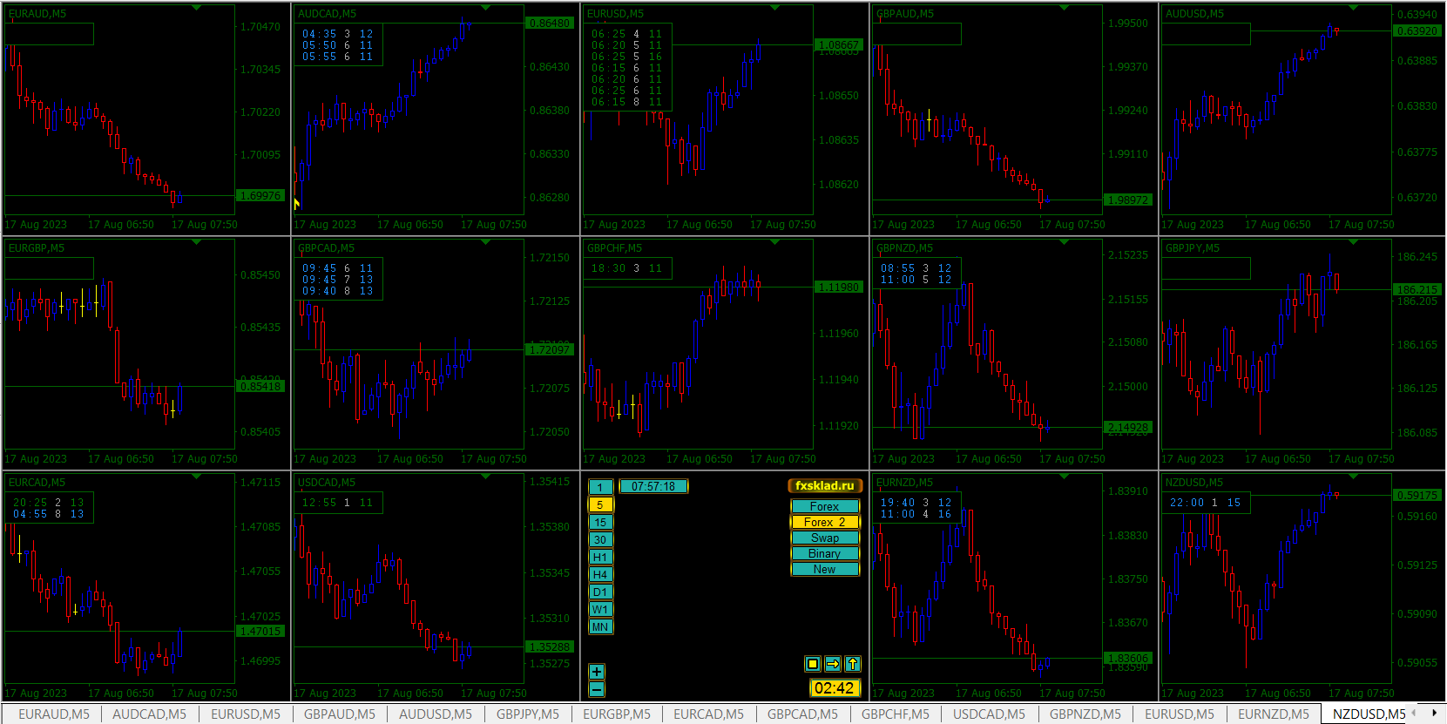Click the EURGBP current price label 0.85418

coord(260,387)
